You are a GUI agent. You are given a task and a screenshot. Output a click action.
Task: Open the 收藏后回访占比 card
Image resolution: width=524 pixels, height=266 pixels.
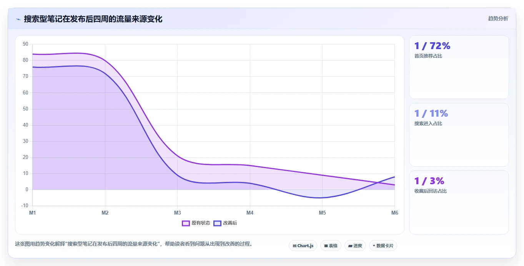click(459, 202)
